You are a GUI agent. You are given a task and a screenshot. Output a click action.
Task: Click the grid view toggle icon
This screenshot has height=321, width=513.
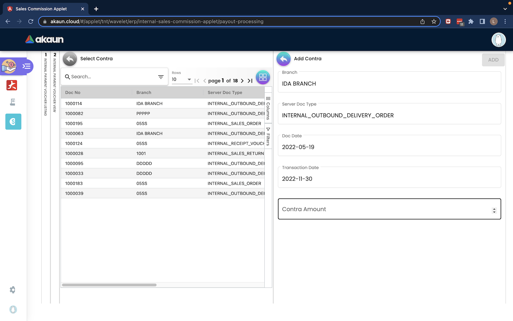pos(263,77)
